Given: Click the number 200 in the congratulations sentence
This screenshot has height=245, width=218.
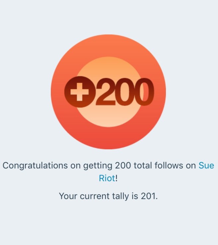Looking at the screenshot, I should coord(123,165).
